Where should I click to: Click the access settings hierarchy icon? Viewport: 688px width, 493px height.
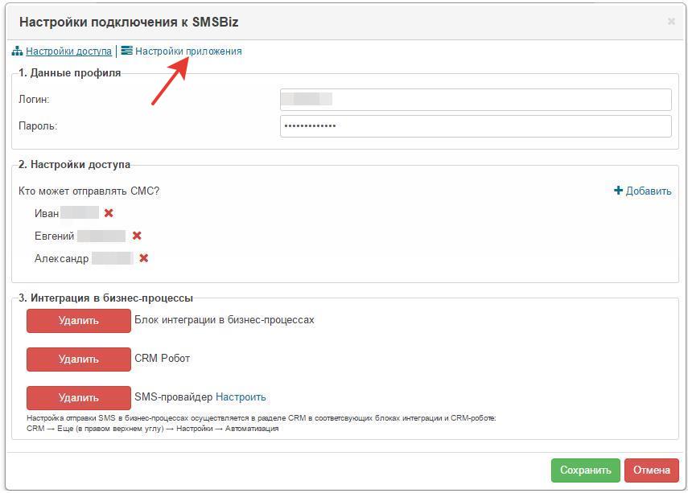coord(17,51)
